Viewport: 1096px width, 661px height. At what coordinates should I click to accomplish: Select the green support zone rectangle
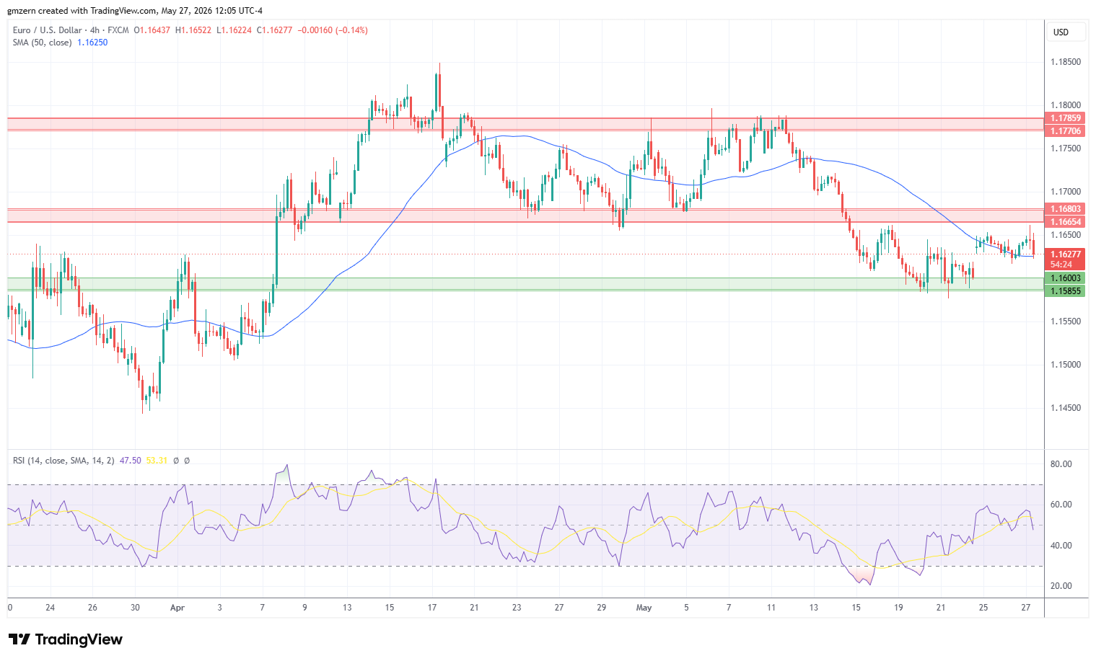tap(525, 284)
